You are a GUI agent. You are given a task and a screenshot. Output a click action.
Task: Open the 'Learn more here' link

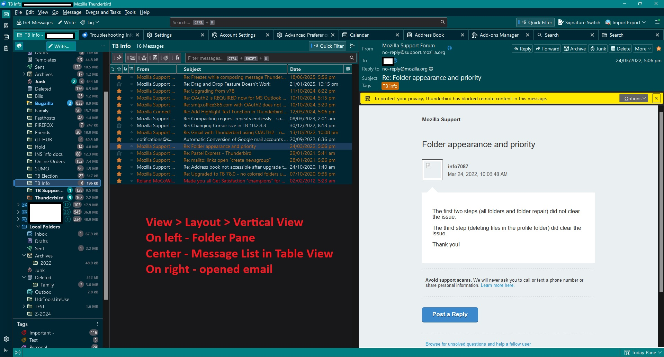coord(497,285)
